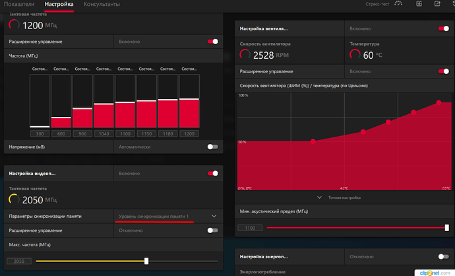
Task: Toggle GPU Расширенное управление switch
Action: pyautogui.click(x=213, y=42)
